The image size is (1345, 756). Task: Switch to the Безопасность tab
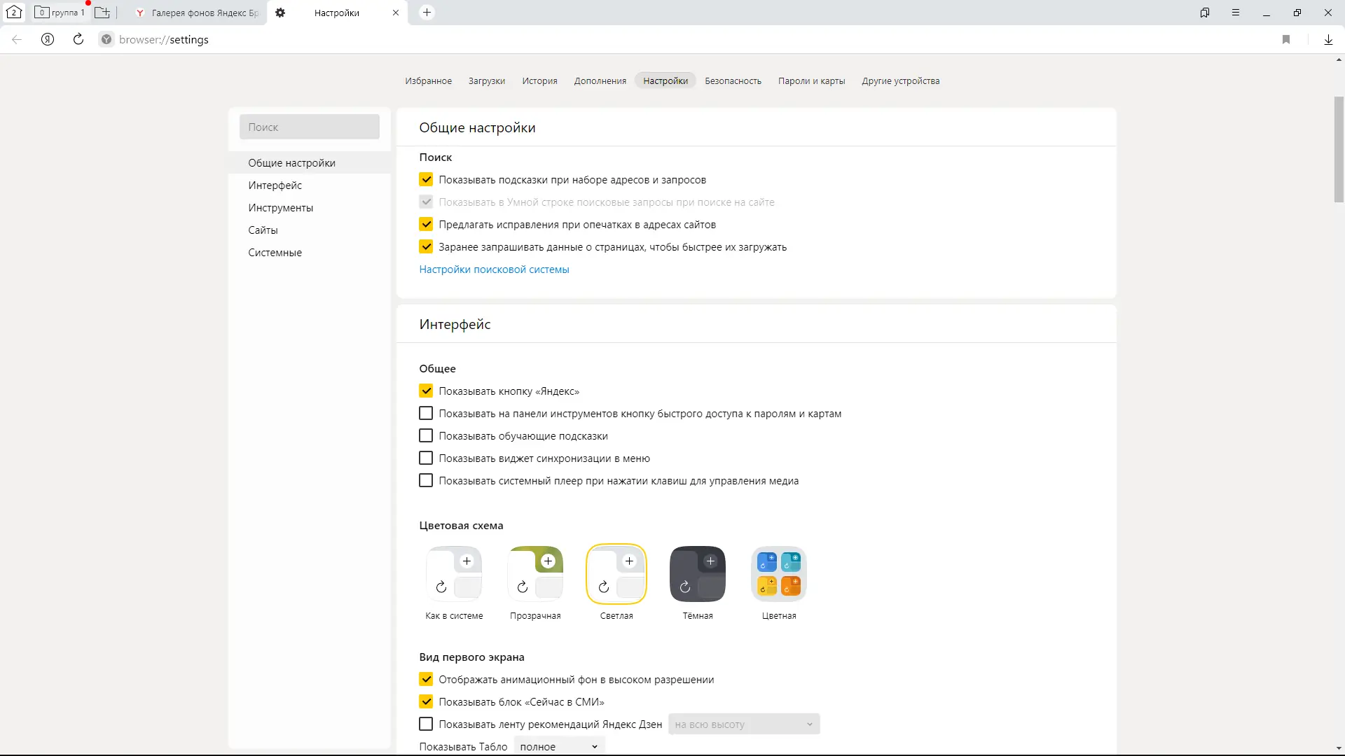tap(733, 81)
